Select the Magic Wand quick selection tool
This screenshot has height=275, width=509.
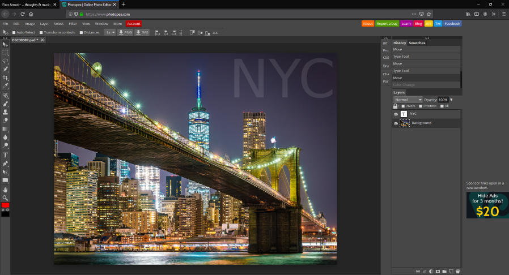click(x=5, y=70)
